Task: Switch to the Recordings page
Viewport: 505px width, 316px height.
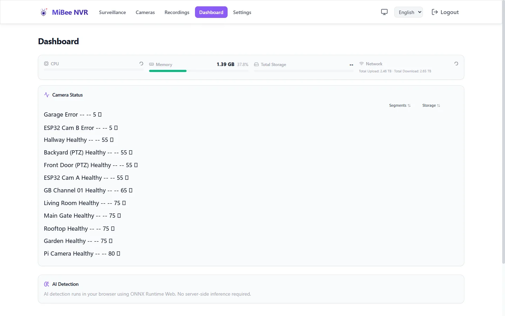Action: click(x=177, y=12)
